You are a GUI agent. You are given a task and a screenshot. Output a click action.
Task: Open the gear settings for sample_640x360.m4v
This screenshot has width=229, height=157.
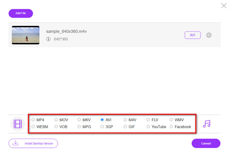pyautogui.click(x=209, y=35)
